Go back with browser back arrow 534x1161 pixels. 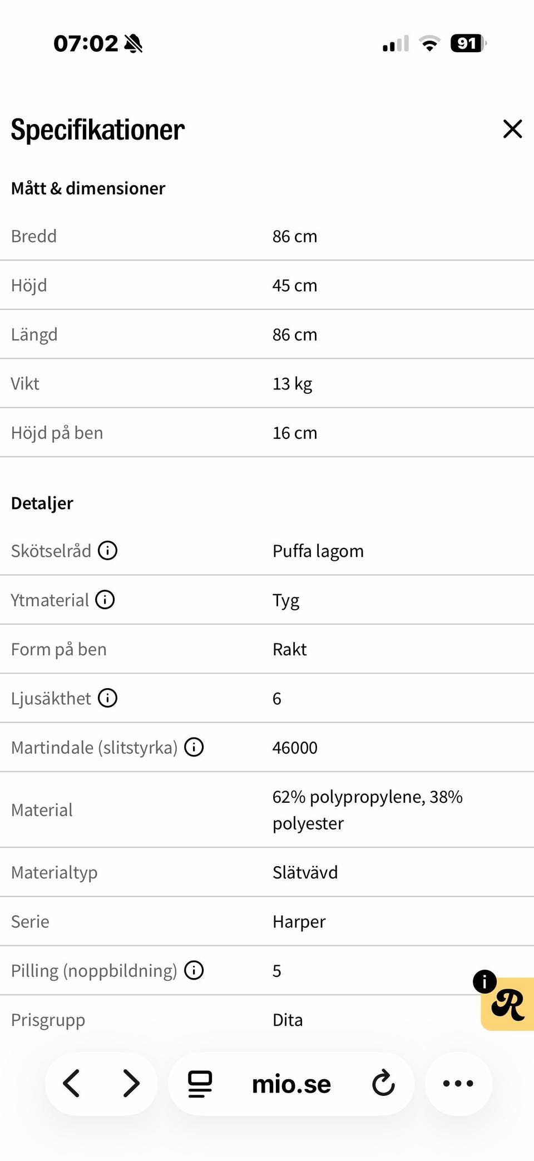pos(71,1083)
